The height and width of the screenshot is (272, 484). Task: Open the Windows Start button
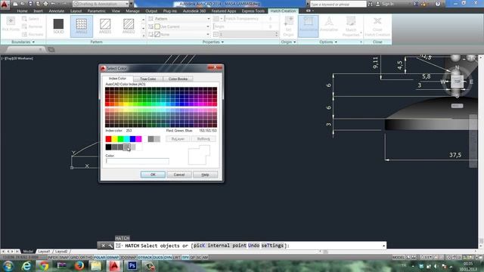coord(8,265)
